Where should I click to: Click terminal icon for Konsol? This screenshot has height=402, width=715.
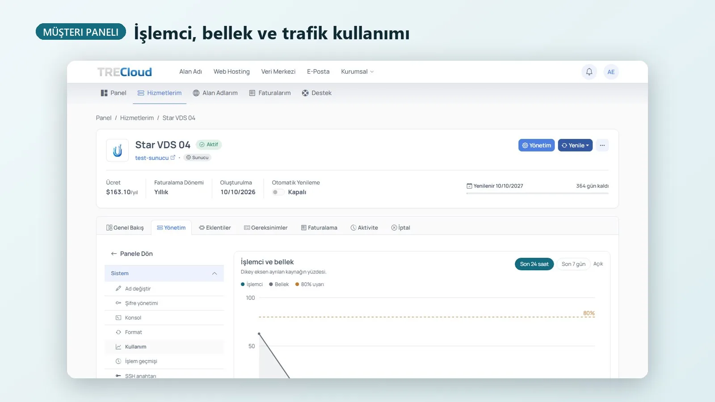[x=118, y=318]
